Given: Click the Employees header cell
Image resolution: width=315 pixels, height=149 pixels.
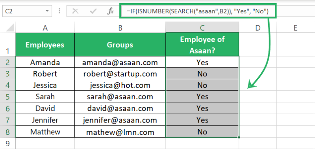Looking at the screenshot, I should pyautogui.click(x=45, y=45).
